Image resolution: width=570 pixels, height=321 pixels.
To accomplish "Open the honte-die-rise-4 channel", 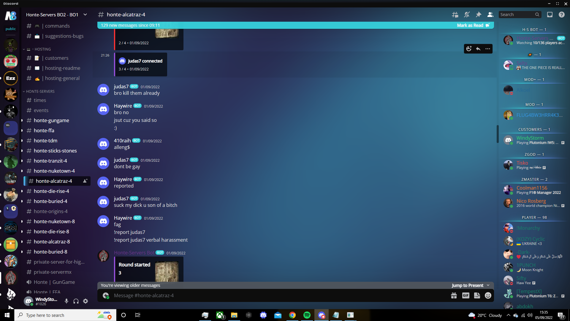I will pyautogui.click(x=57, y=191).
